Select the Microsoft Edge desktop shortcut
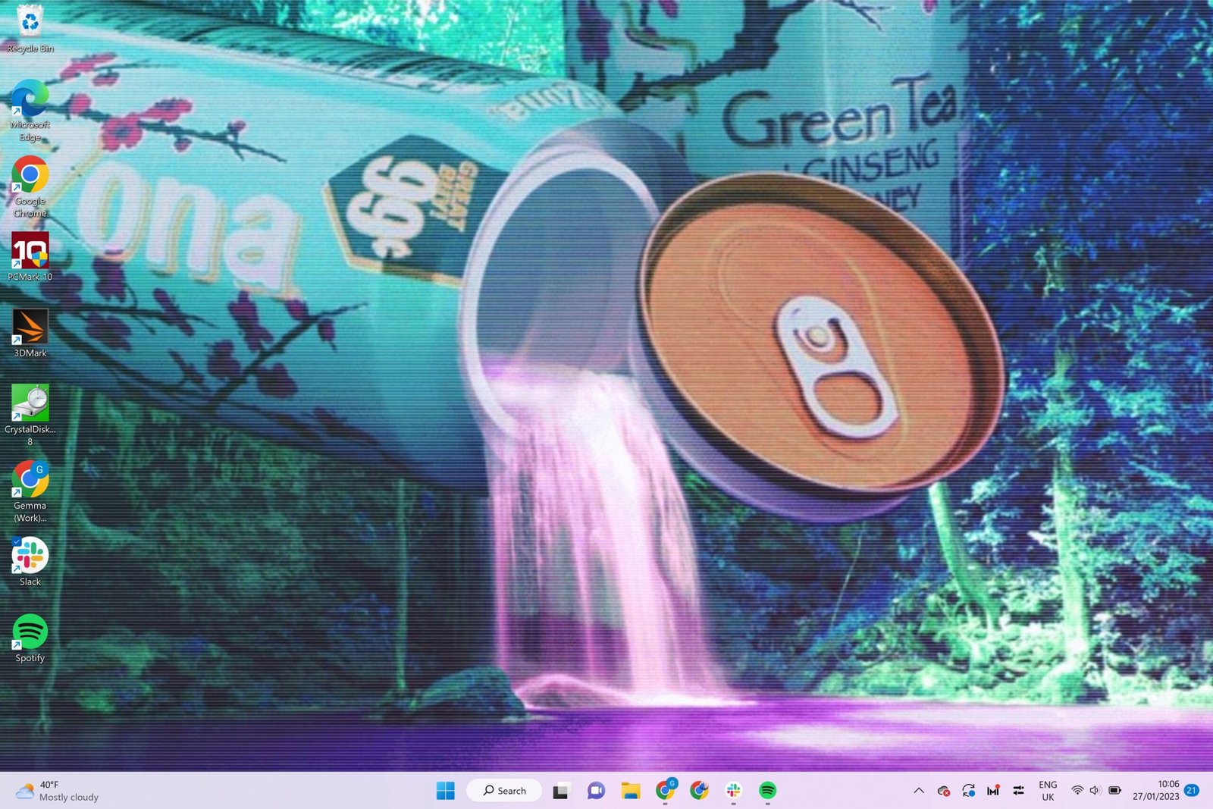Screen dimensions: 1213x809 pos(30,110)
